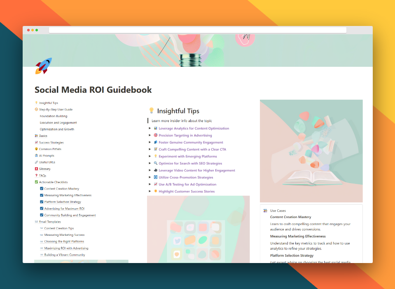The width and height of the screenshot is (395, 289).
Task: Expand the Leverage Video Content toggle arrow
Action: pos(150,170)
